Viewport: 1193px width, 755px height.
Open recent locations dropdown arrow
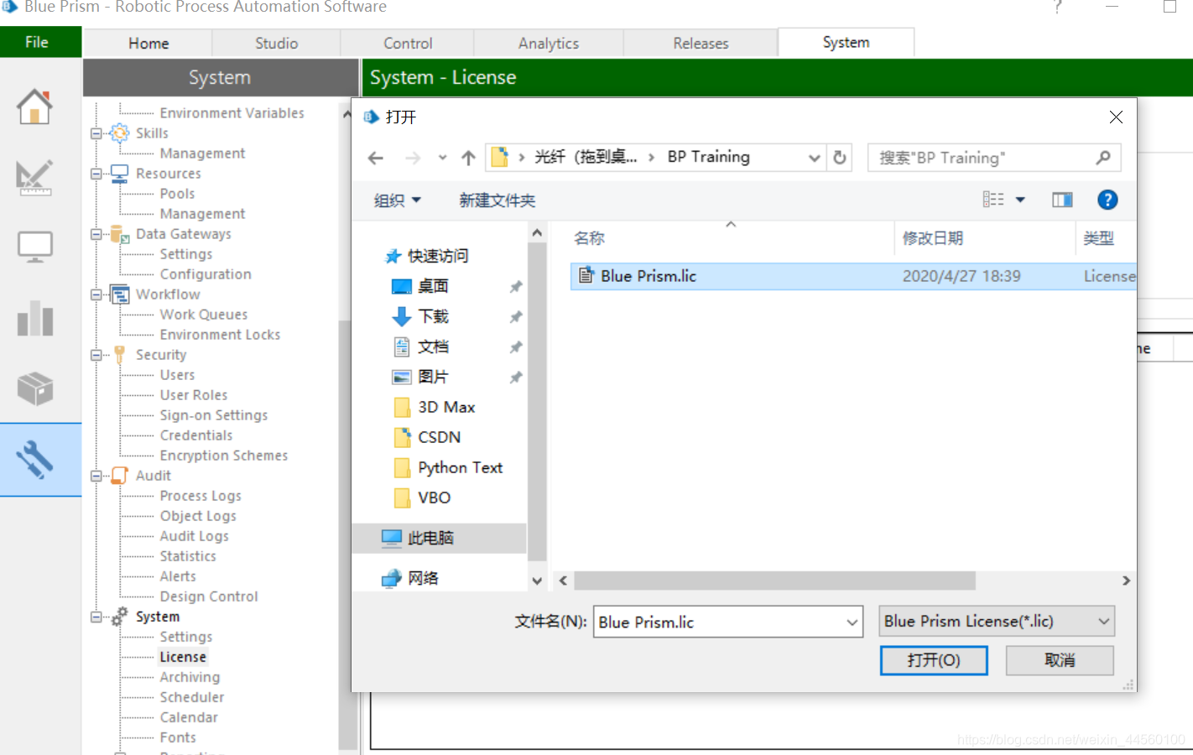tap(442, 158)
